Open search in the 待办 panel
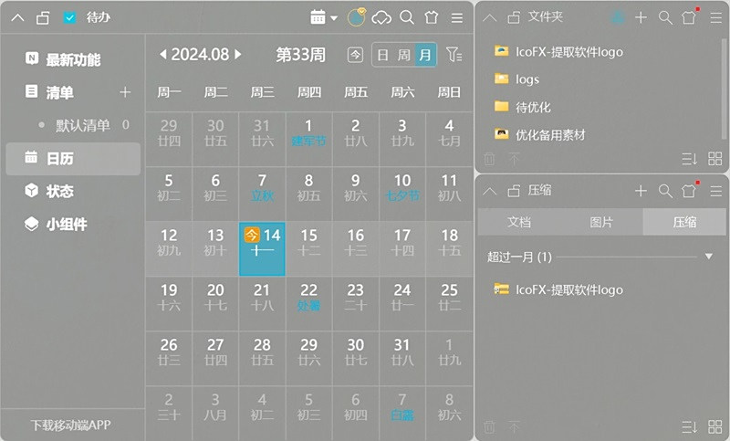The height and width of the screenshot is (441, 730). (407, 17)
